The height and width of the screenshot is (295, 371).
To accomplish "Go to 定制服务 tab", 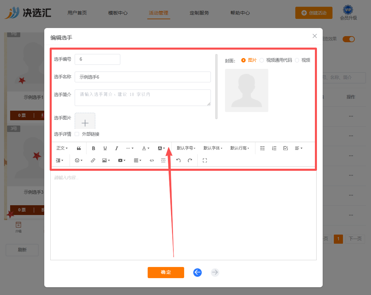I will (x=199, y=13).
